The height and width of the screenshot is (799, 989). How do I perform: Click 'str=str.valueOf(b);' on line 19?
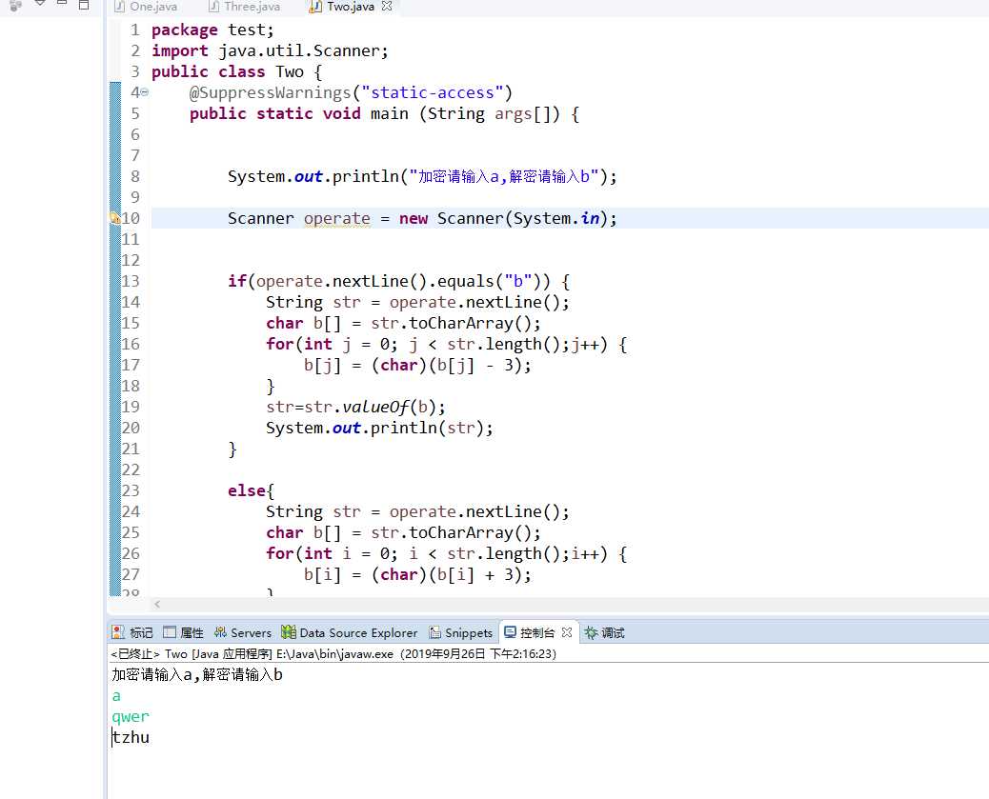pyautogui.click(x=355, y=407)
